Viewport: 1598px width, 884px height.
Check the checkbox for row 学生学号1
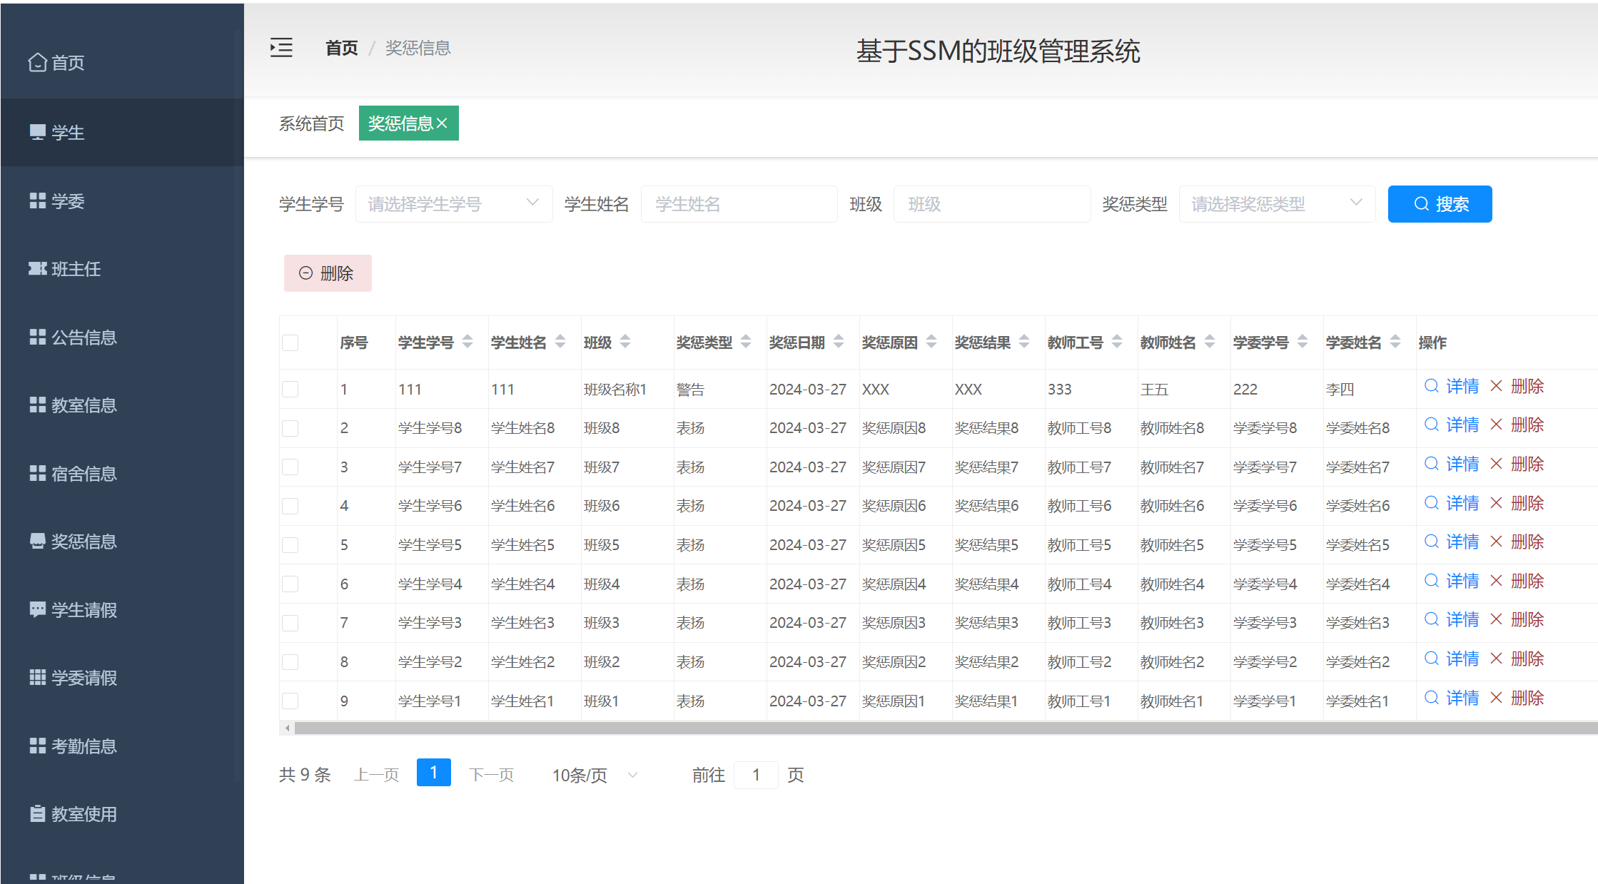click(290, 701)
